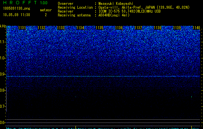Click the 1136 time marker
Image resolution: width=203 pixels, height=129 pixels.
point(119,28)
